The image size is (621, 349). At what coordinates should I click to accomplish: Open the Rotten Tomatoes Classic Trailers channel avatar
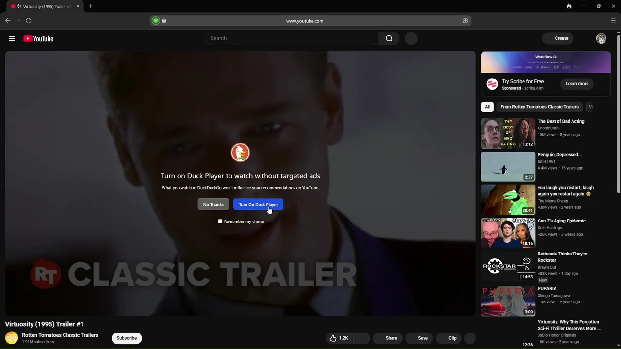12,338
